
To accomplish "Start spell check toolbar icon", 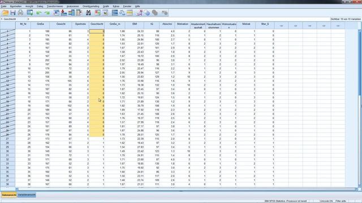I will pos(165,13).
